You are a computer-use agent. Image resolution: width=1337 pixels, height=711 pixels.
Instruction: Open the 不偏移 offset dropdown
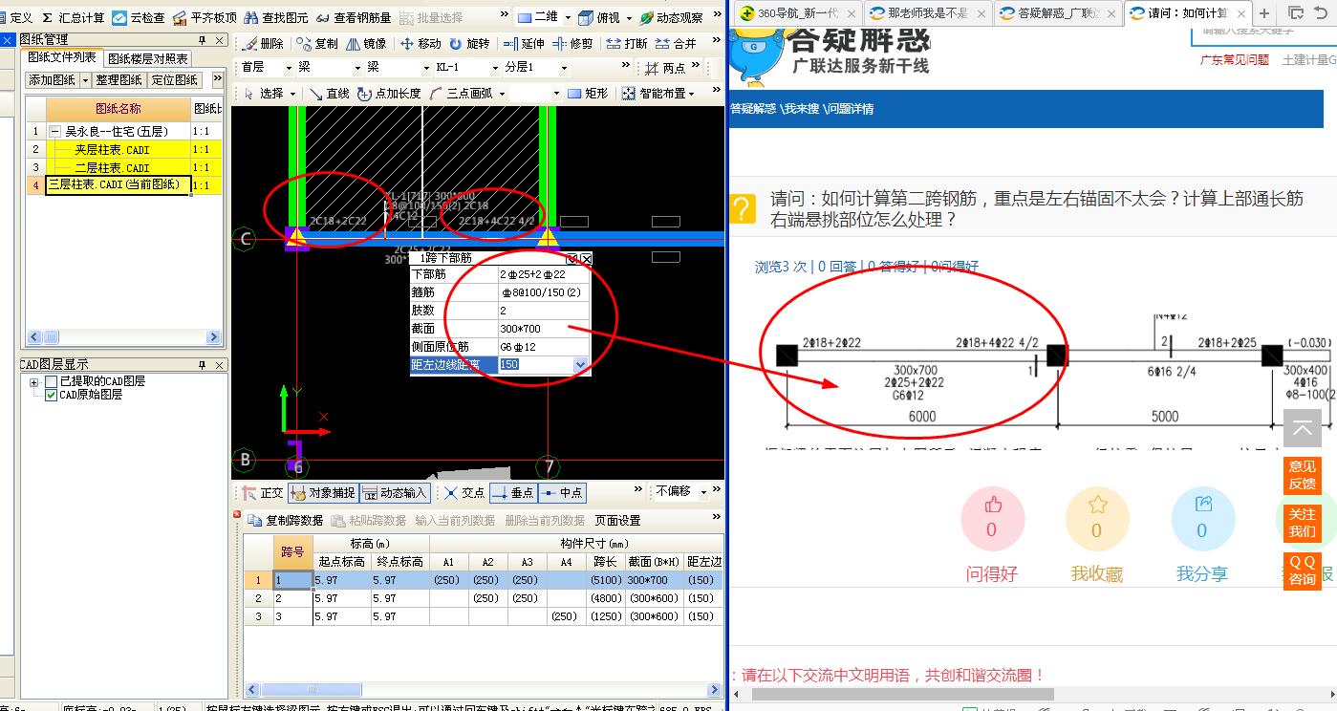pos(703,492)
